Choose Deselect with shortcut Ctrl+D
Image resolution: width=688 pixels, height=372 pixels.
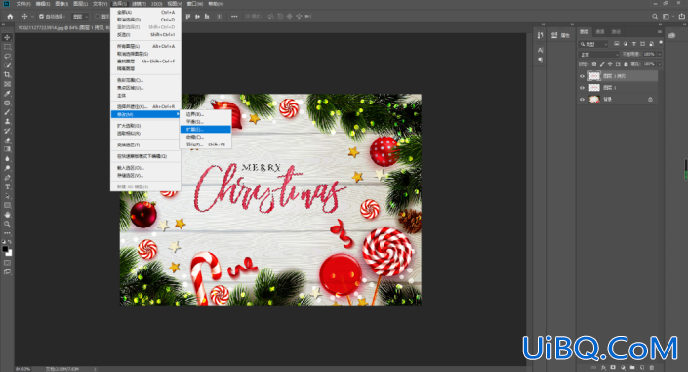point(145,20)
